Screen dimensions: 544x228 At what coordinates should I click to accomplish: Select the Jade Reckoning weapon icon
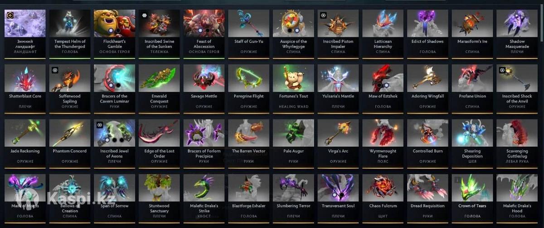25,142
